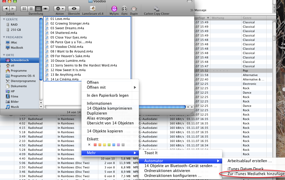
Task: Switch Finder to list view
Action: (31, 9)
